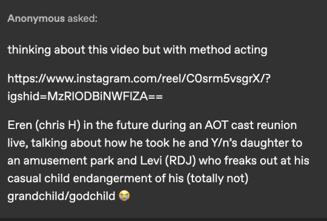327x221 pixels.
Task: Click the "Anonymous" asker name
Action: [x=36, y=18]
